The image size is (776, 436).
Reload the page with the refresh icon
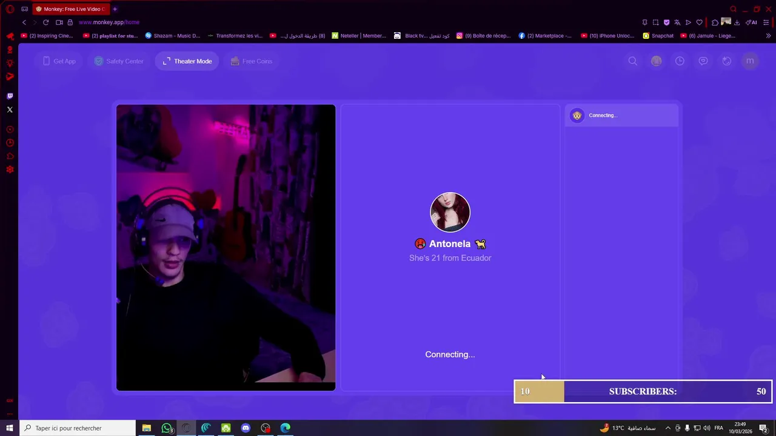pos(45,22)
